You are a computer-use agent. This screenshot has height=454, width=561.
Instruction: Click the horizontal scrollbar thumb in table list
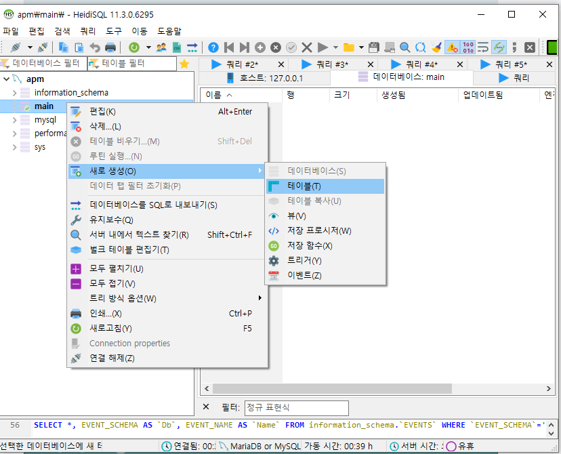(333, 388)
